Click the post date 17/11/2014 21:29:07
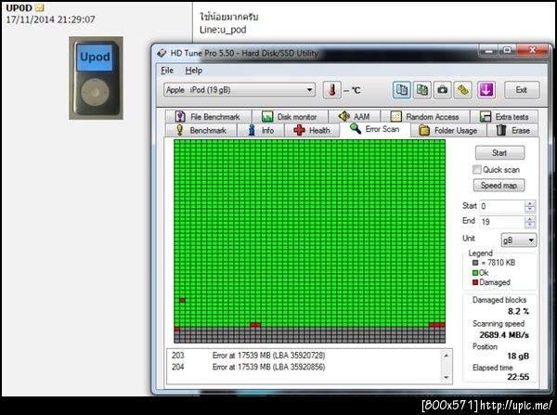Viewport: 557px width, 415px height. point(50,19)
